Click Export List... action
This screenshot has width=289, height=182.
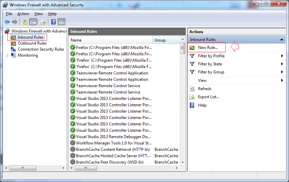(209, 97)
